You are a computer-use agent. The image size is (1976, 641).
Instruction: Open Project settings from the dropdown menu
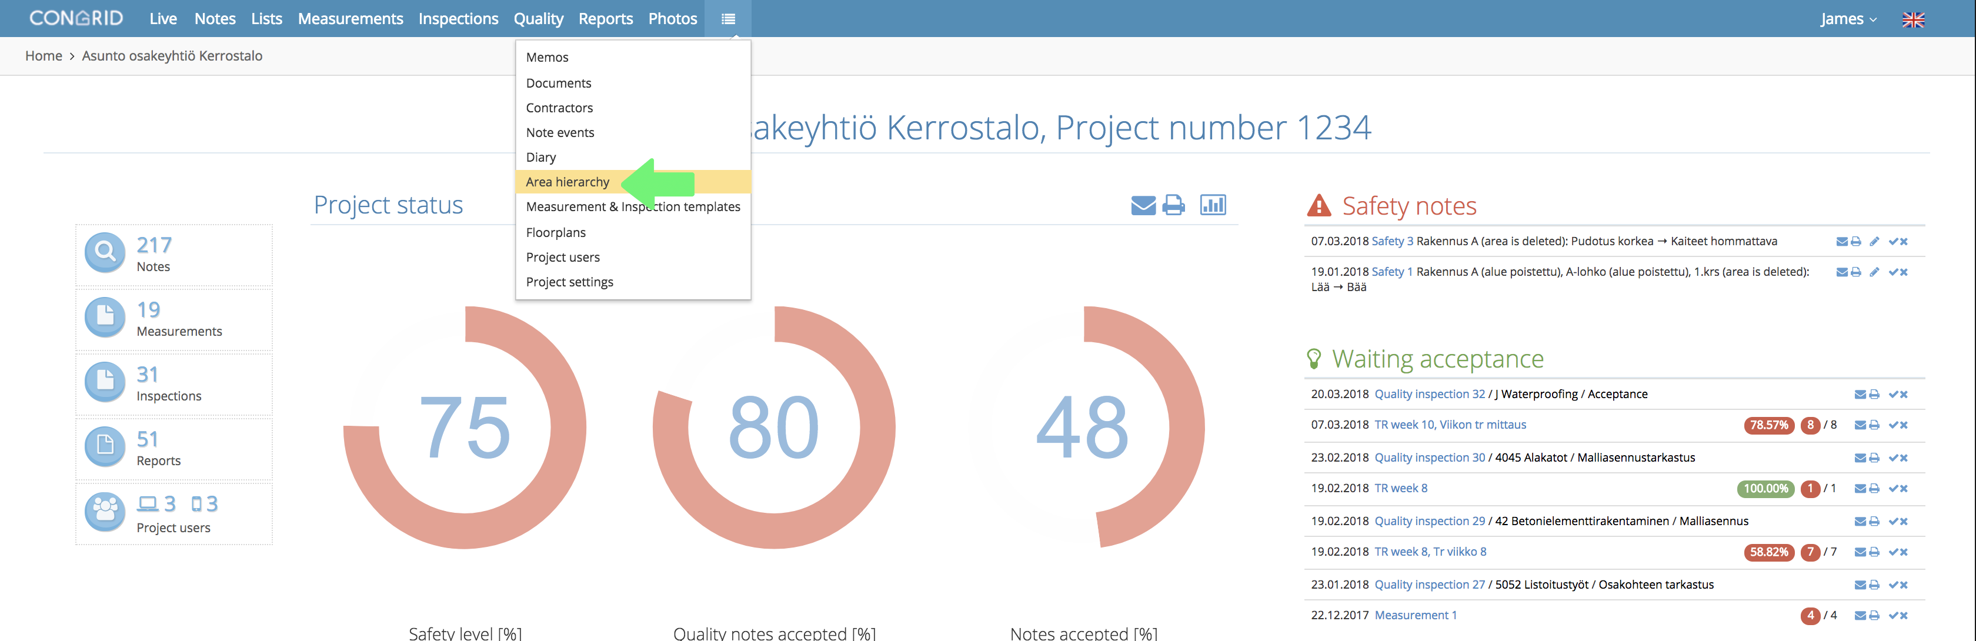[x=633, y=282]
